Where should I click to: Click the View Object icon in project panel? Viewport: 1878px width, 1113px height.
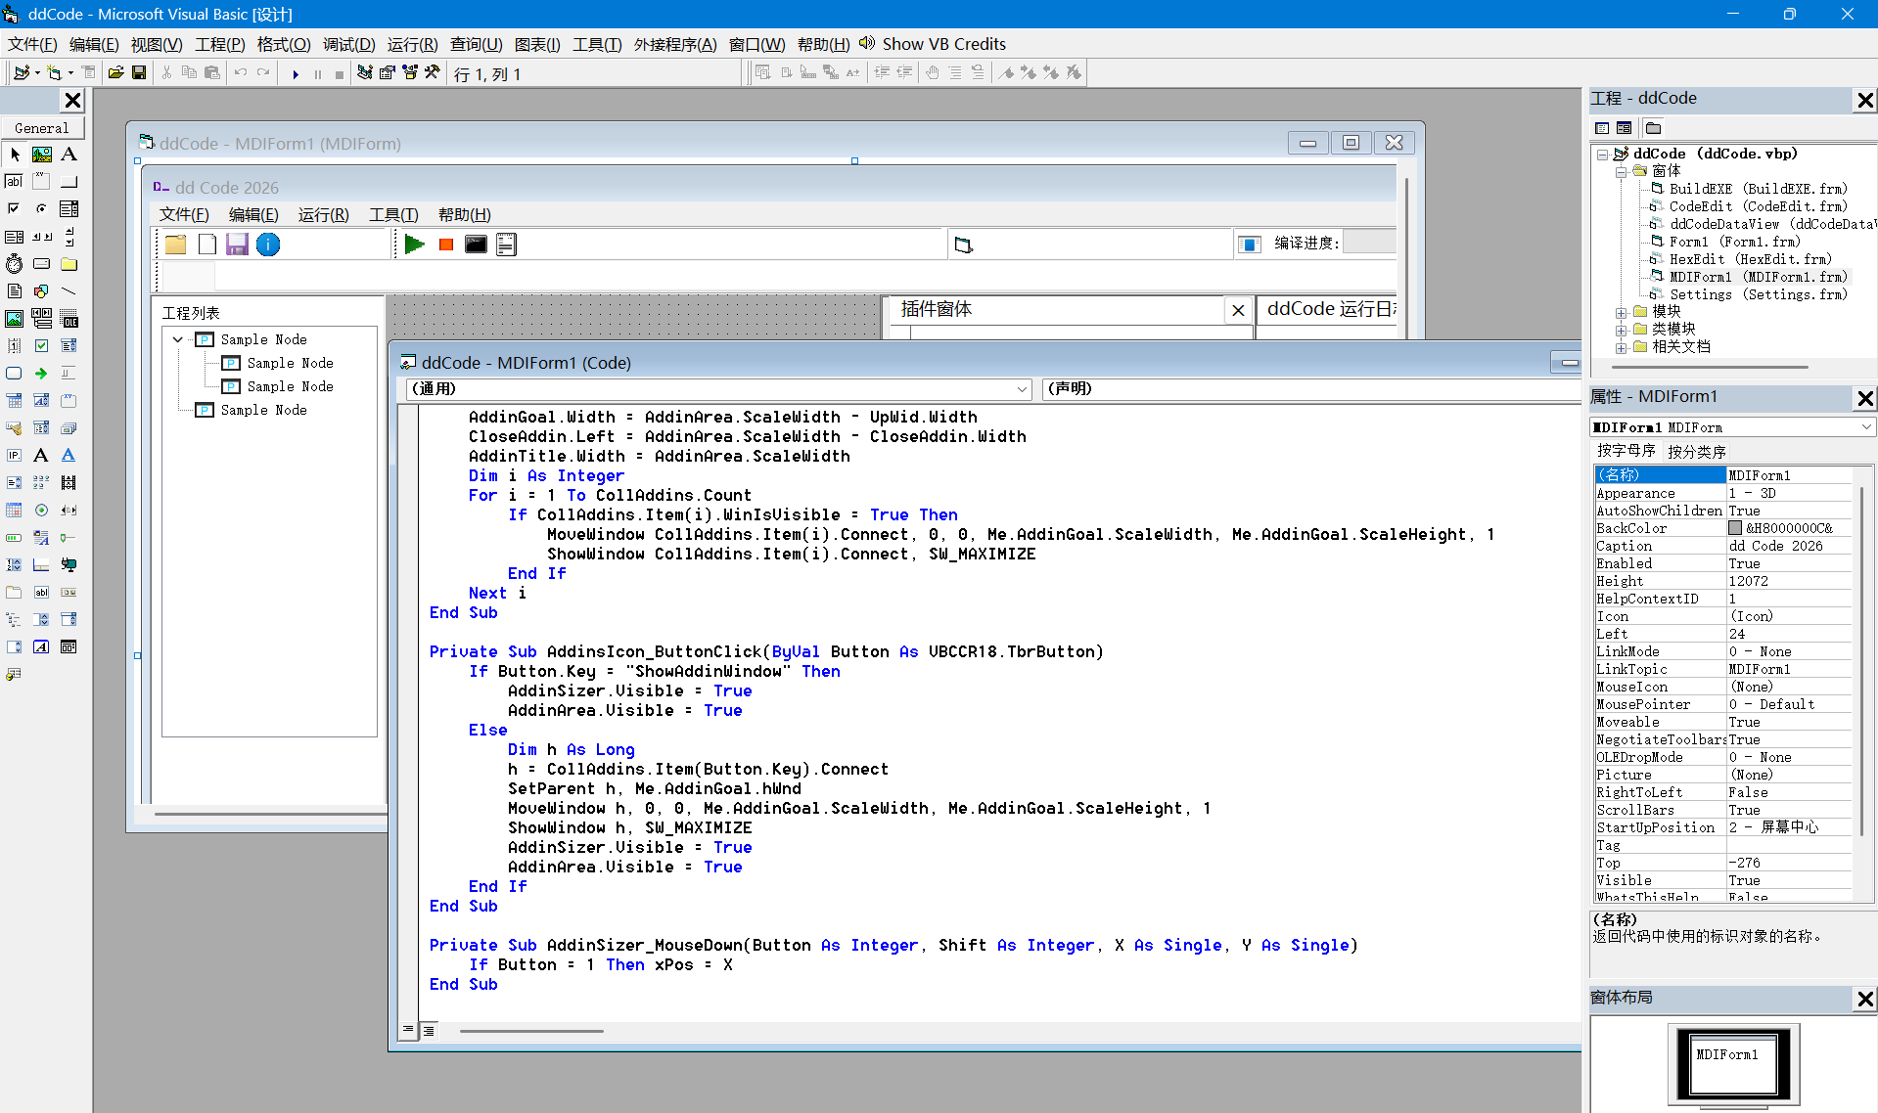(1625, 128)
